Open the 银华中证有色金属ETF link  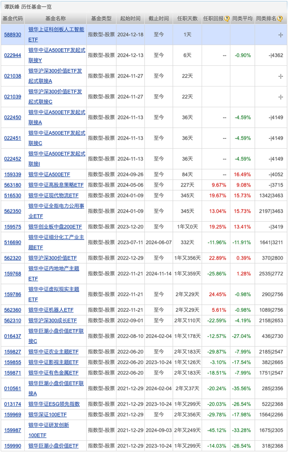[53, 373]
